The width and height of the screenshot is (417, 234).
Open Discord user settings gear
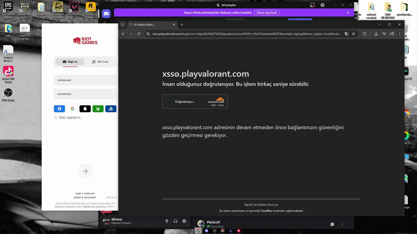point(184,221)
